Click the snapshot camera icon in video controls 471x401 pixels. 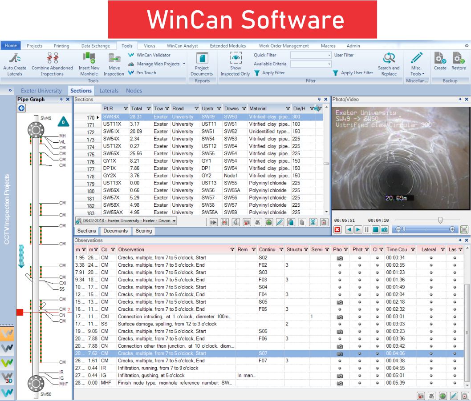384,229
